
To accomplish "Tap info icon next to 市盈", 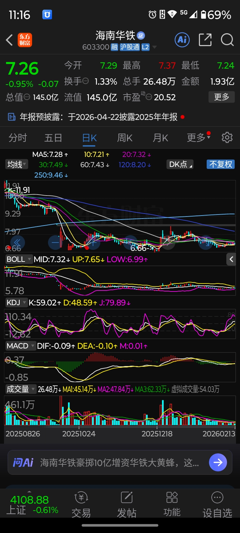I will point(149,97).
